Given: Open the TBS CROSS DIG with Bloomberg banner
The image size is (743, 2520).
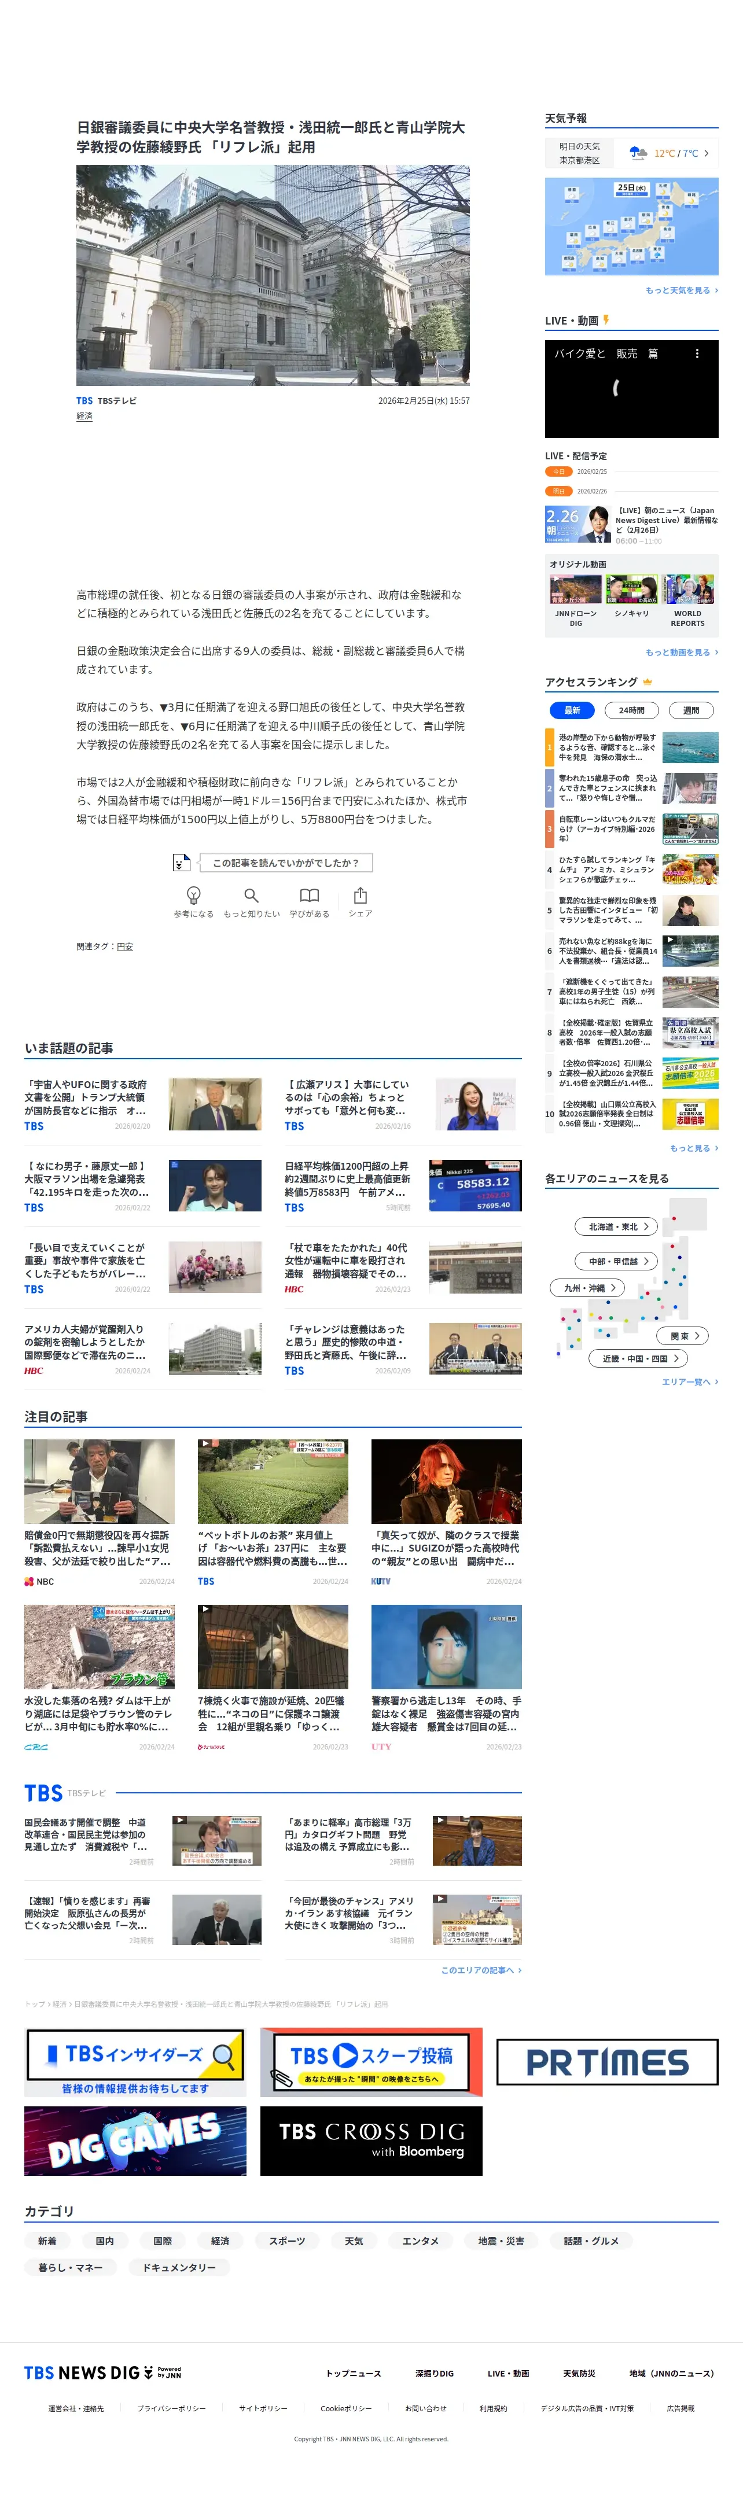Looking at the screenshot, I should click(x=371, y=2142).
